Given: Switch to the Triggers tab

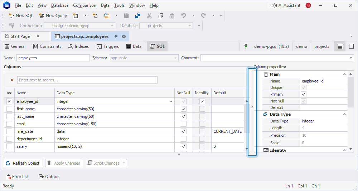Looking at the screenshot, I should 108,46.
